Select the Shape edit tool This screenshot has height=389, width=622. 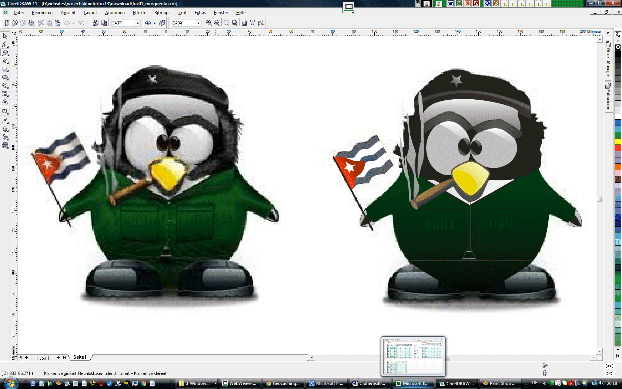tap(5, 44)
